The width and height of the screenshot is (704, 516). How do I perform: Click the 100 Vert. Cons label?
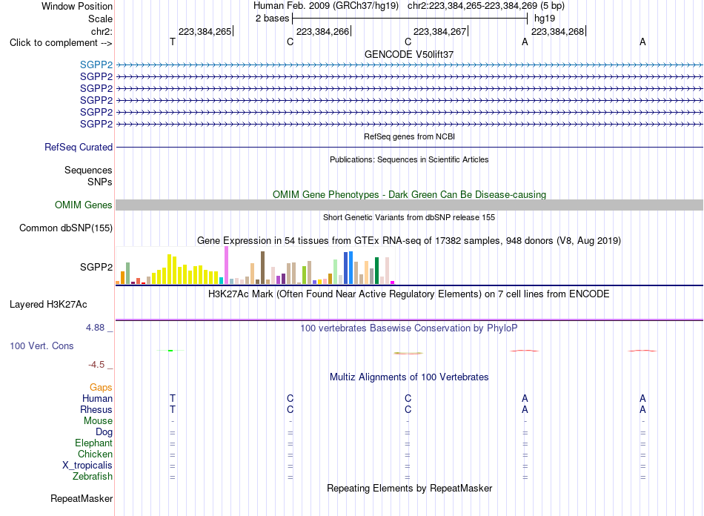(41, 345)
